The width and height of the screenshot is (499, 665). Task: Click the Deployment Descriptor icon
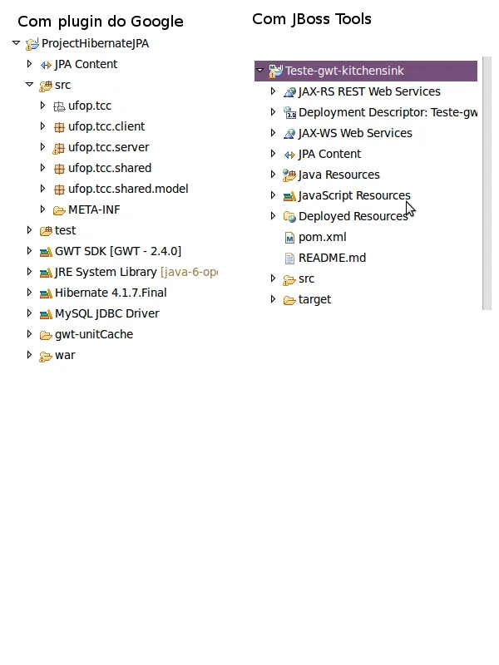coord(289,113)
